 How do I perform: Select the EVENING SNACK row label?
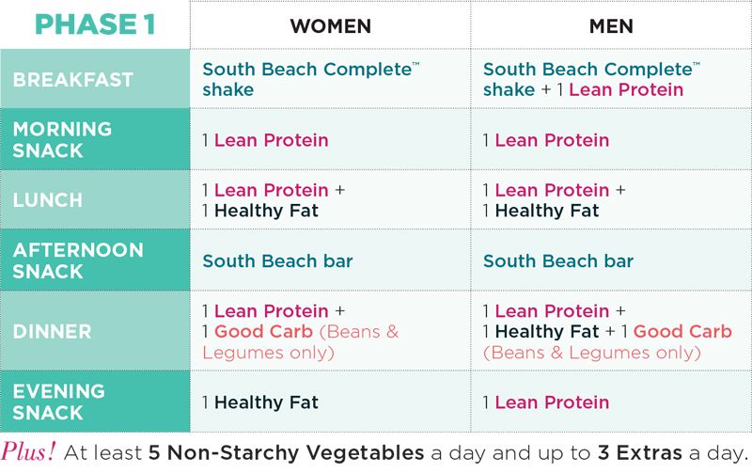point(58,402)
